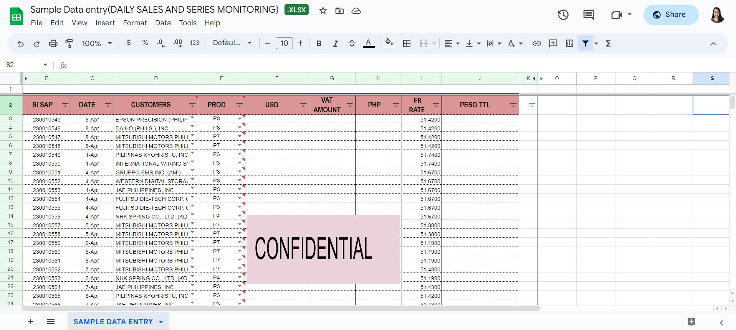Open the Default font dropdown
The width and height of the screenshot is (736, 330).
pyautogui.click(x=232, y=43)
